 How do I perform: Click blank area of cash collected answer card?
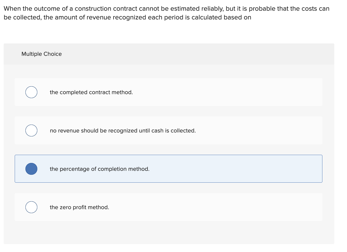[254, 131]
